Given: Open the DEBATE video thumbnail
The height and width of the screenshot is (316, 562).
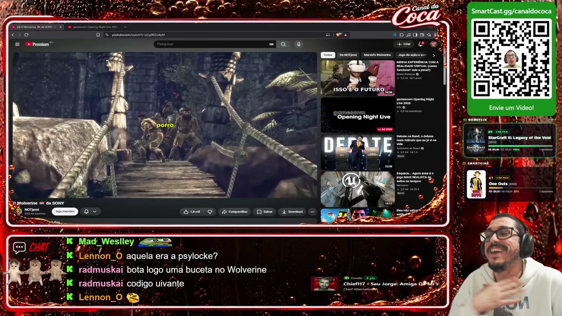Looking at the screenshot, I should [357, 152].
